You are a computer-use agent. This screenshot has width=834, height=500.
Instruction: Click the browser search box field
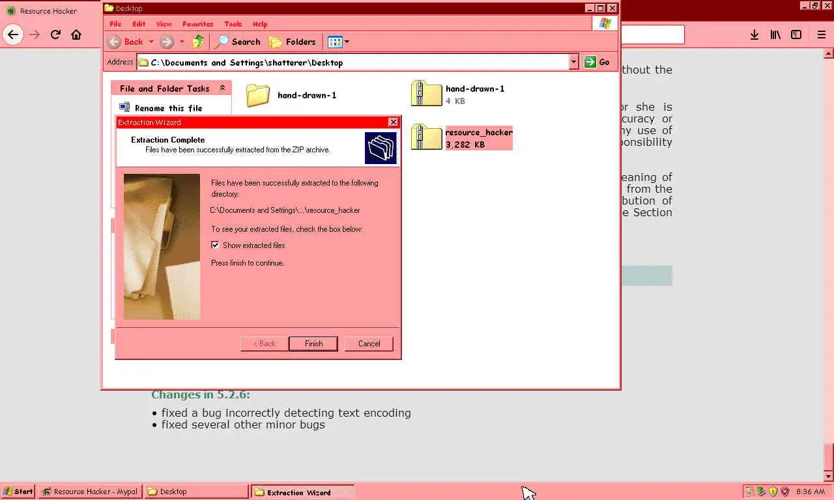(652, 35)
